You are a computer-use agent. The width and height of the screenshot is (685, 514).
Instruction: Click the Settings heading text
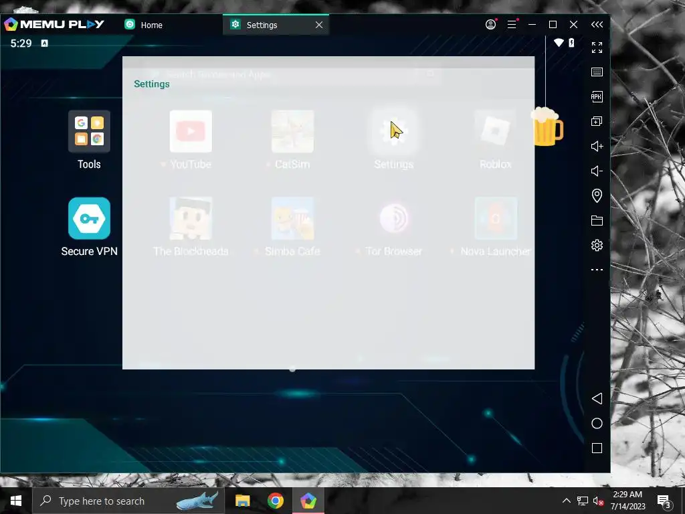click(x=152, y=84)
